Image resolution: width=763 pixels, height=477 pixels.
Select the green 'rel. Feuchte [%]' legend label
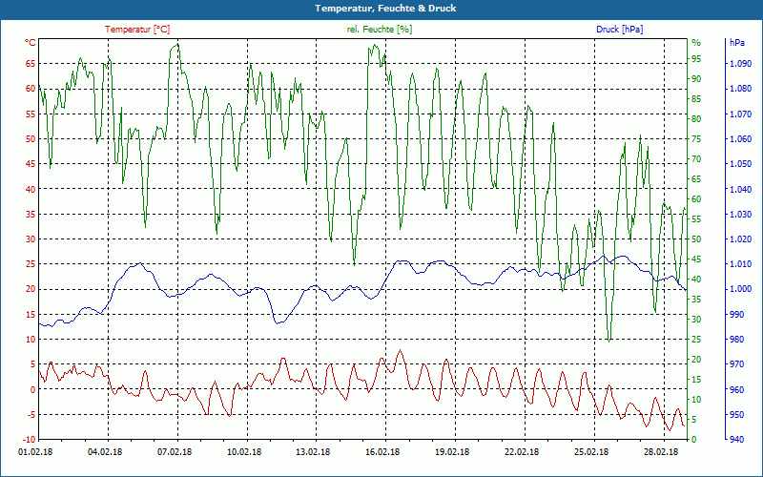[379, 30]
